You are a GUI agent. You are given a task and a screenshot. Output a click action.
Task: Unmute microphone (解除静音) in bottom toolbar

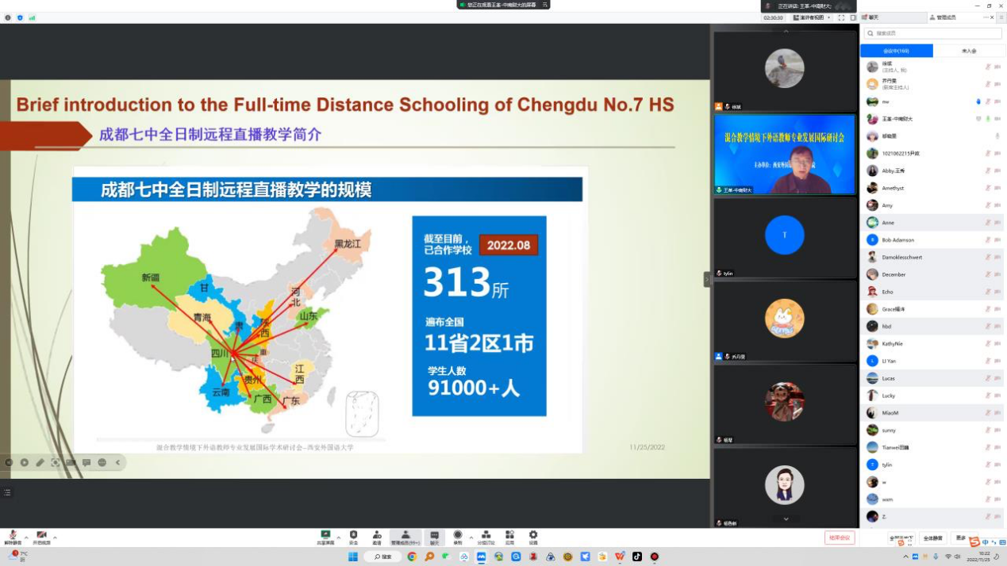[x=13, y=537]
